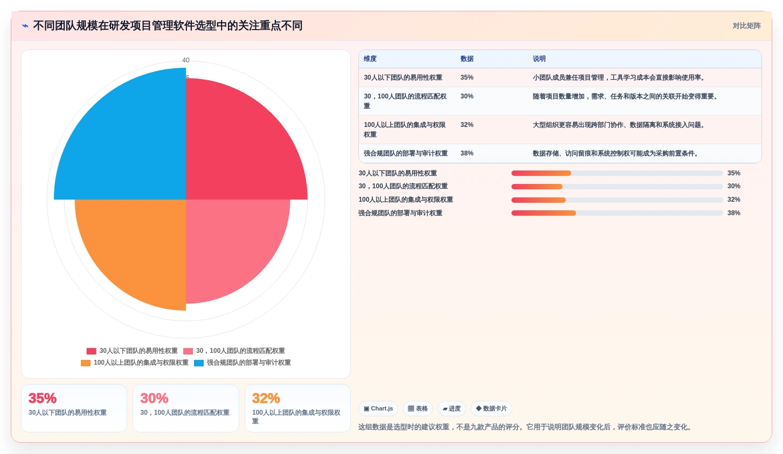Click the 30% progress bar for 流程匹配权重
Screen dimensions: 783x454
point(617,187)
